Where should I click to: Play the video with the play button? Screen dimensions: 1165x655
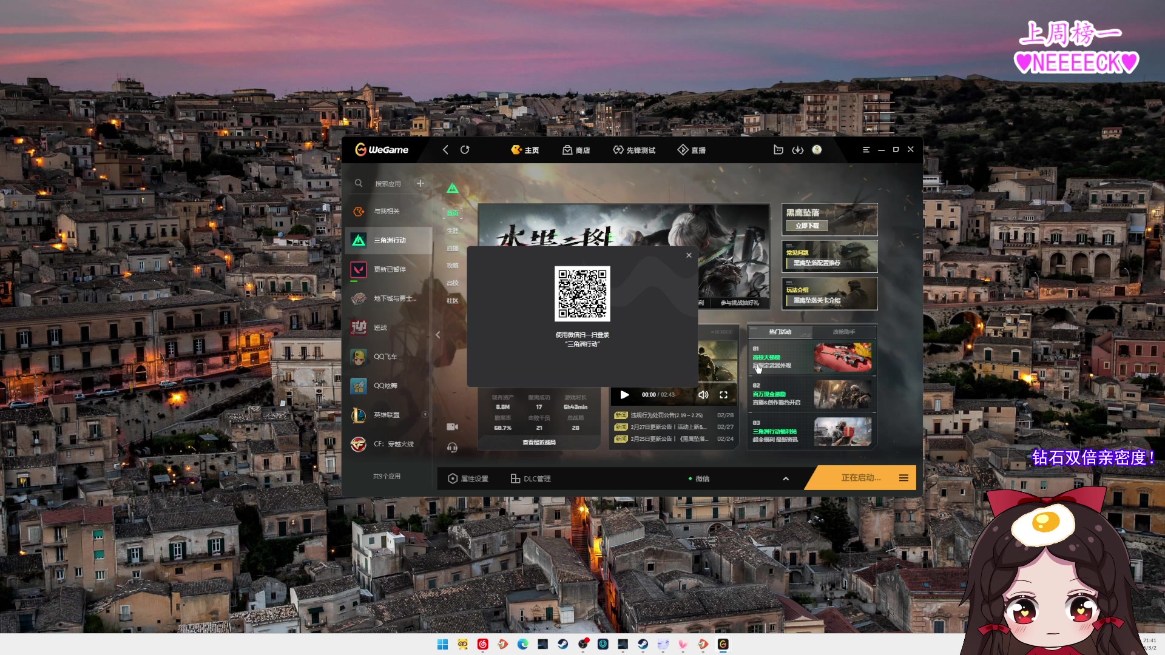(x=624, y=395)
